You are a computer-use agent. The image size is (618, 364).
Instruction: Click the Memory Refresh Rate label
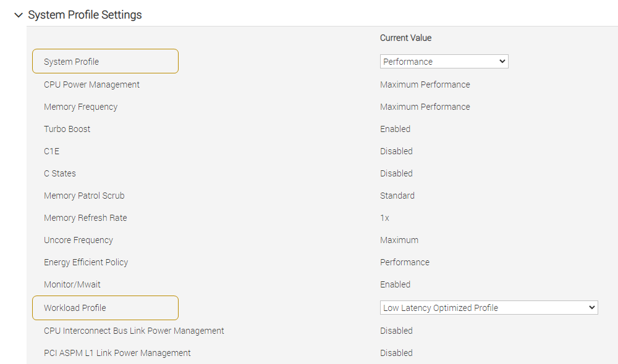click(x=85, y=218)
